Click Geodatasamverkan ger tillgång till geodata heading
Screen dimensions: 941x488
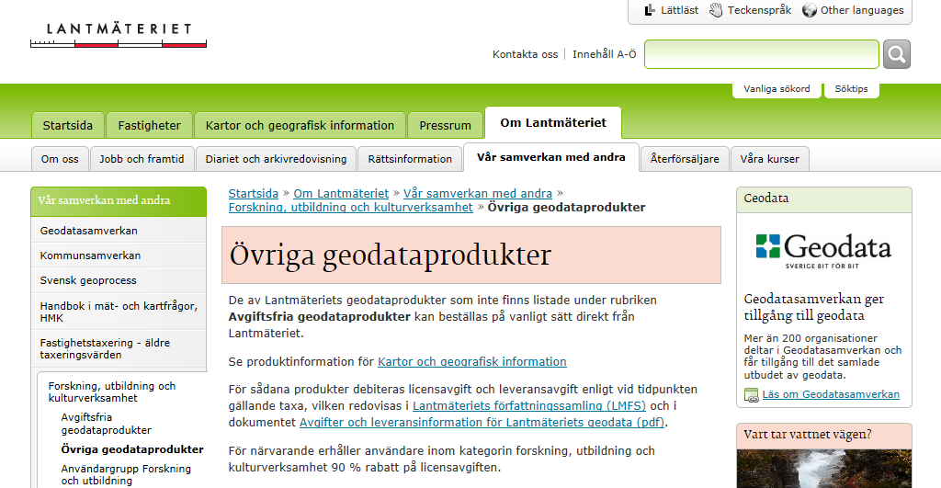coord(814,307)
